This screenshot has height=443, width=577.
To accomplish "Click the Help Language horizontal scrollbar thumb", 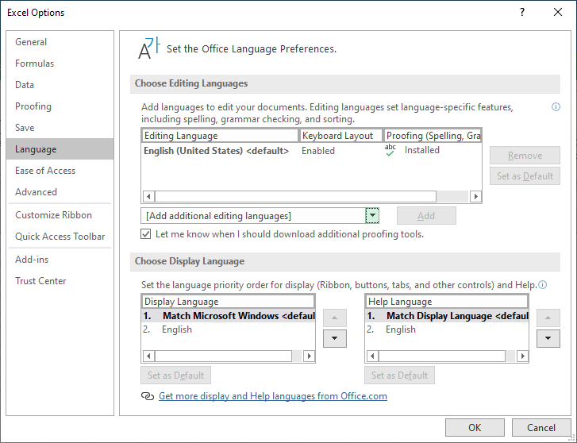I will [442, 356].
